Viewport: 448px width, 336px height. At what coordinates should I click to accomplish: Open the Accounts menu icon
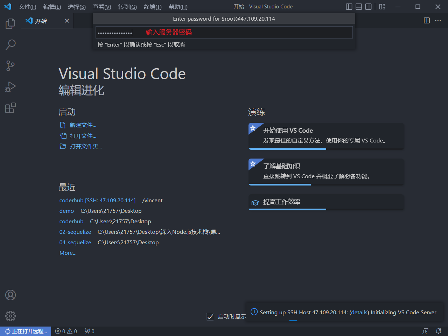(x=10, y=295)
